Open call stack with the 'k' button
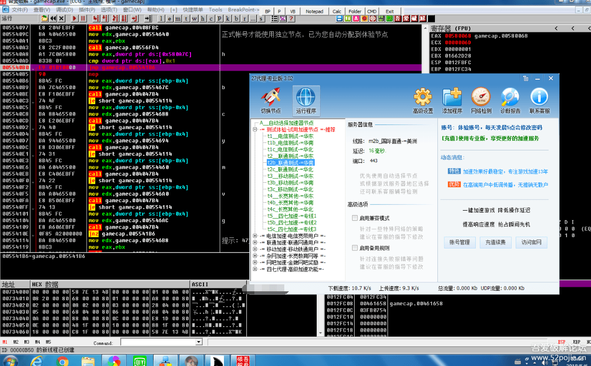 pos(227,18)
